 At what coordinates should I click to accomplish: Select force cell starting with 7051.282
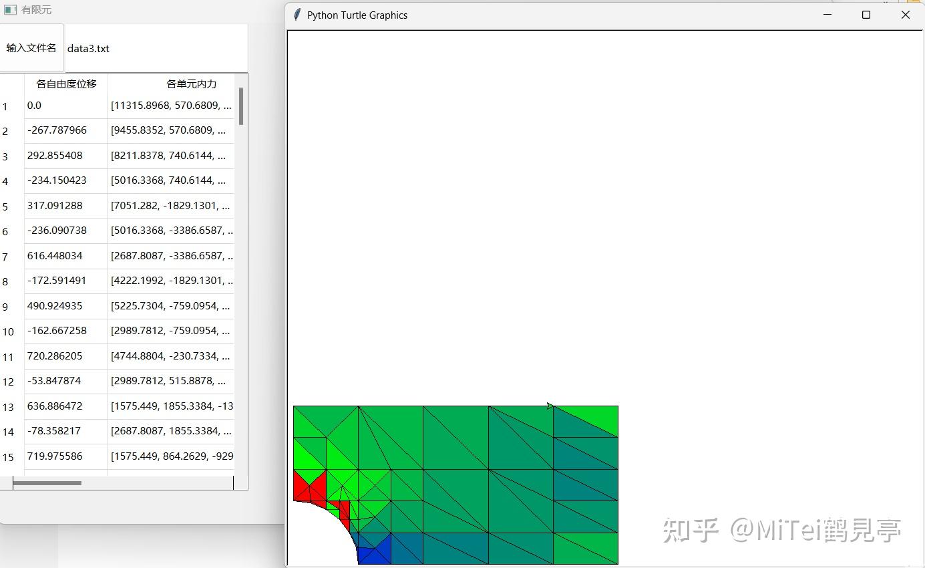pos(171,206)
